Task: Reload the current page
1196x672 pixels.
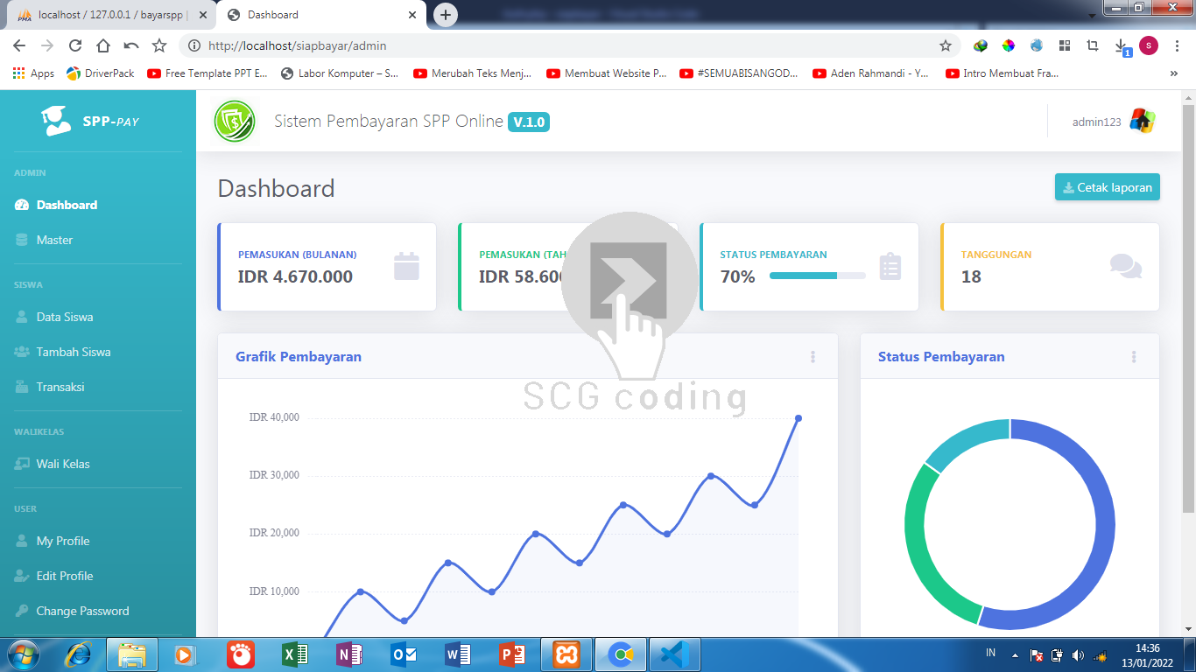Action: 75,45
